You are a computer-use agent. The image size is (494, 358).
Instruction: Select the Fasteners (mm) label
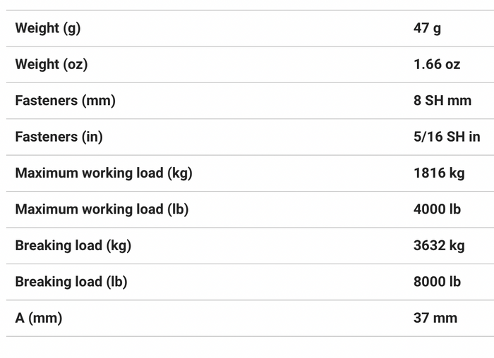(x=65, y=101)
